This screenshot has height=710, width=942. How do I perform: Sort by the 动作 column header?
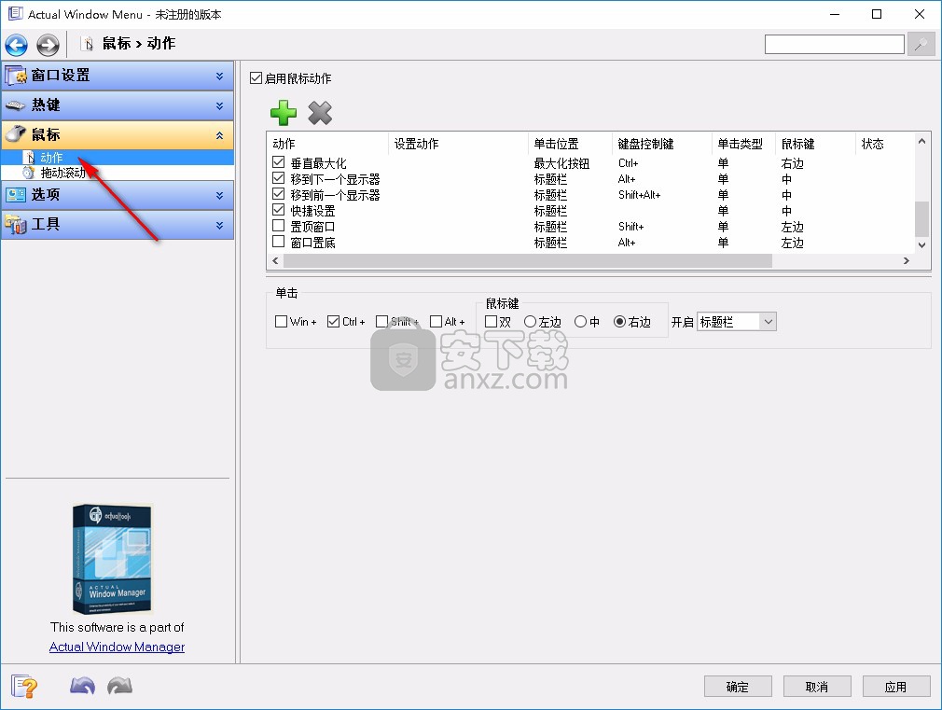click(328, 144)
